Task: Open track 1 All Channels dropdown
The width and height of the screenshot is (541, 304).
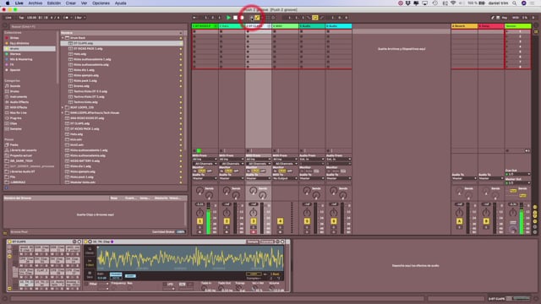Action: [x=205, y=164]
